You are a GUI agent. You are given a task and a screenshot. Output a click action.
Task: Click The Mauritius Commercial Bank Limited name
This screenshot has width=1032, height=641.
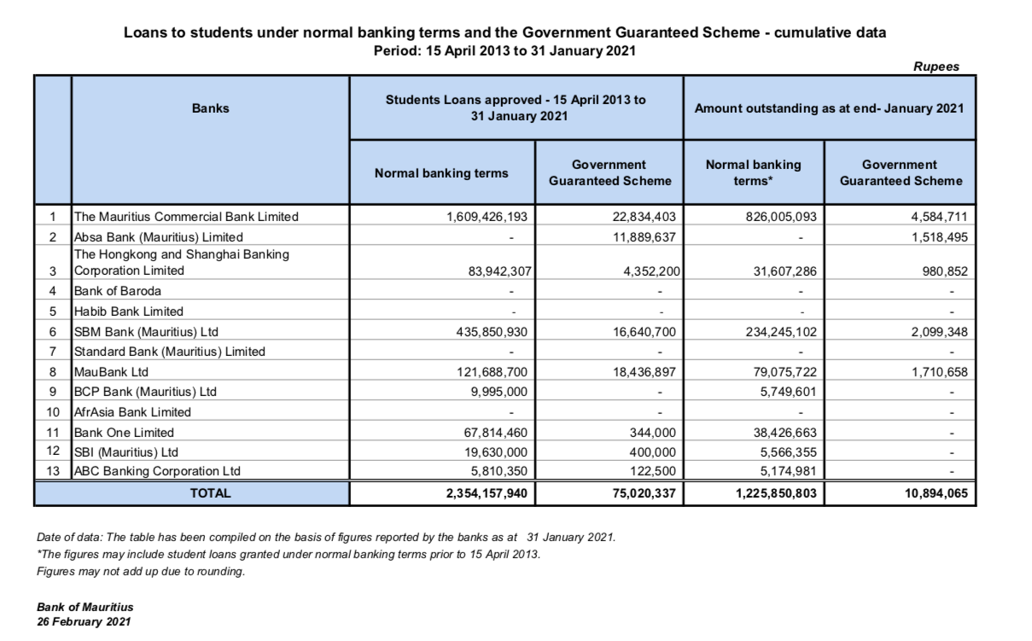click(186, 217)
